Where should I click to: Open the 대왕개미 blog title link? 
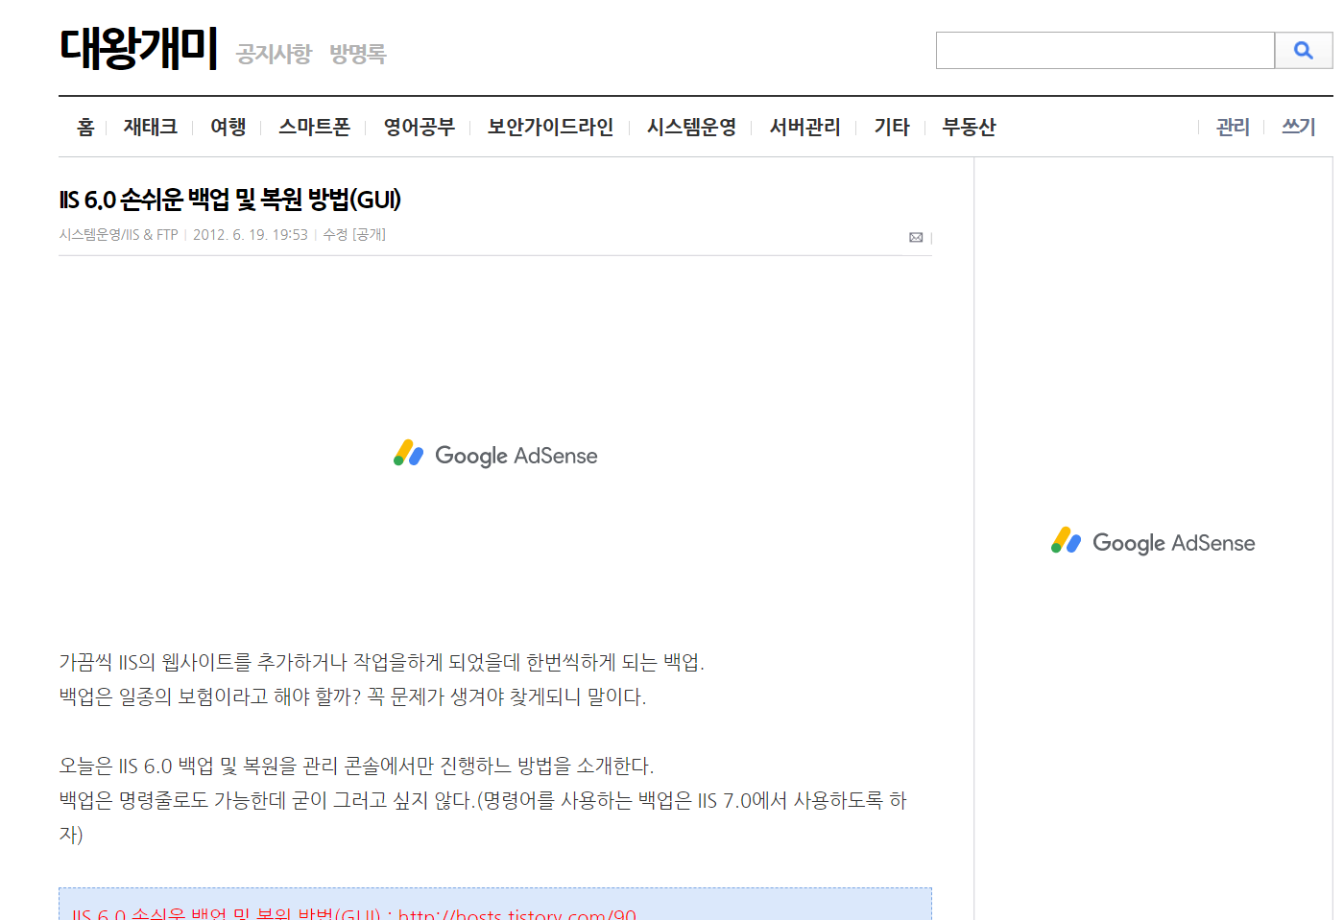click(139, 48)
